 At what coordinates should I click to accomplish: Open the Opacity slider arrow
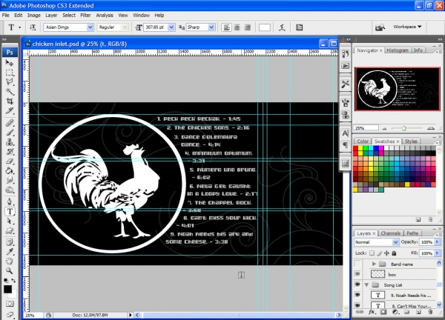tap(438, 242)
